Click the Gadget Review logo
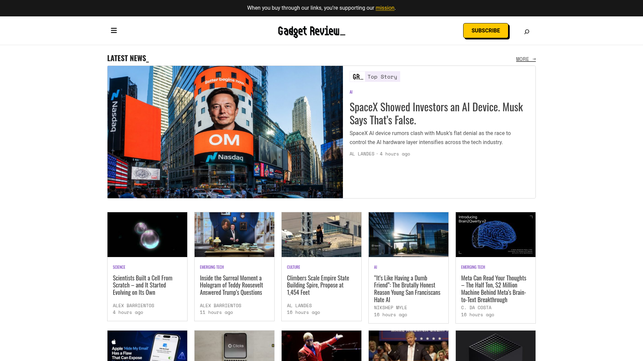643x361 pixels. [x=311, y=31]
